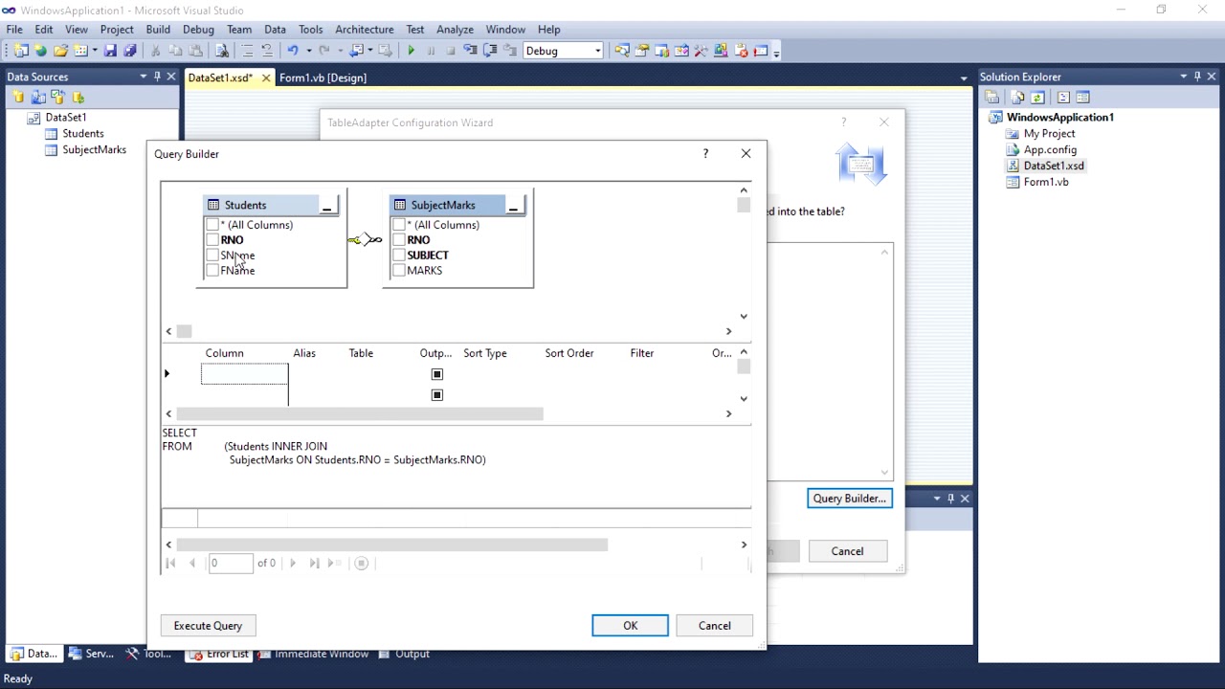
Task: Pin the Solution Explorer panel
Action: 1197,77
